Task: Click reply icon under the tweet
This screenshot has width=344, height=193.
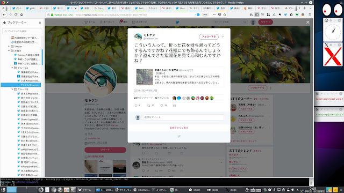Action: coord(136,106)
